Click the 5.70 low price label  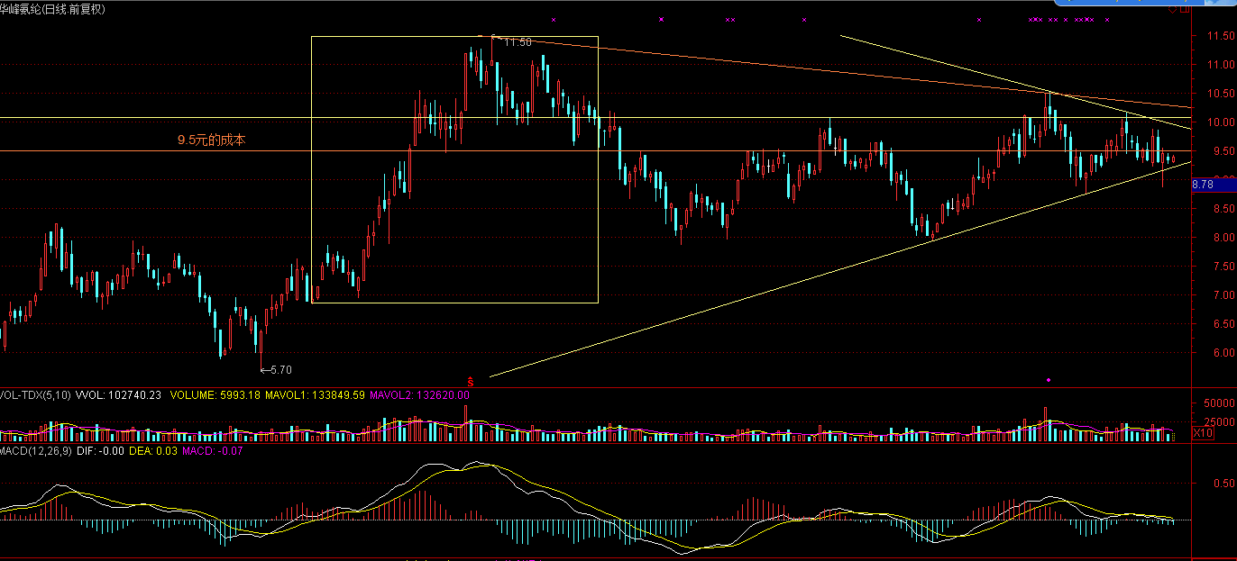281,369
